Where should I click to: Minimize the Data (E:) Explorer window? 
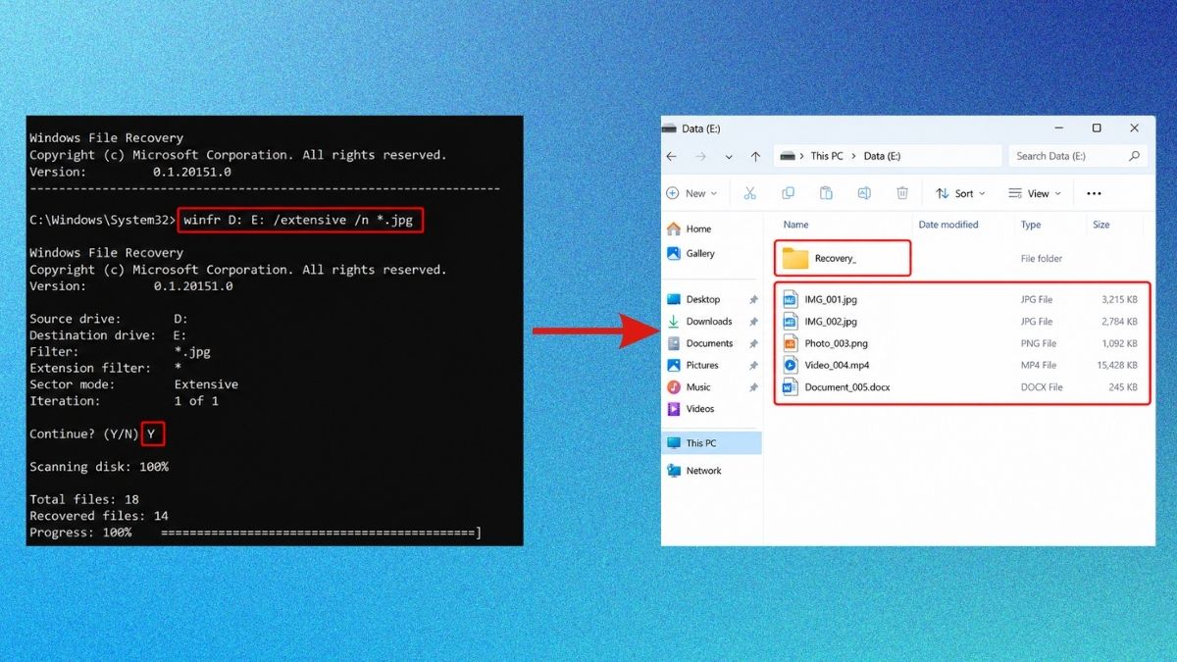(x=1059, y=128)
